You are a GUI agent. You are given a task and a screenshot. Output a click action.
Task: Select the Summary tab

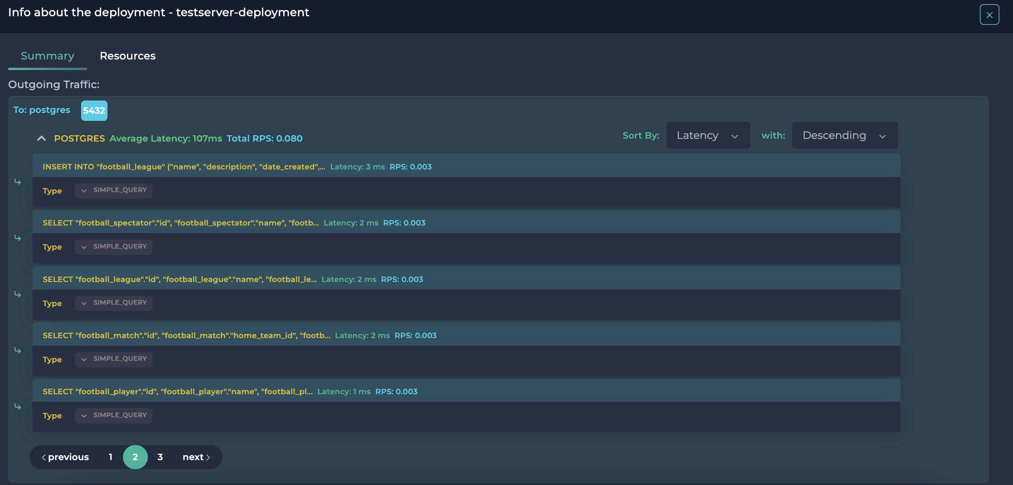click(47, 56)
